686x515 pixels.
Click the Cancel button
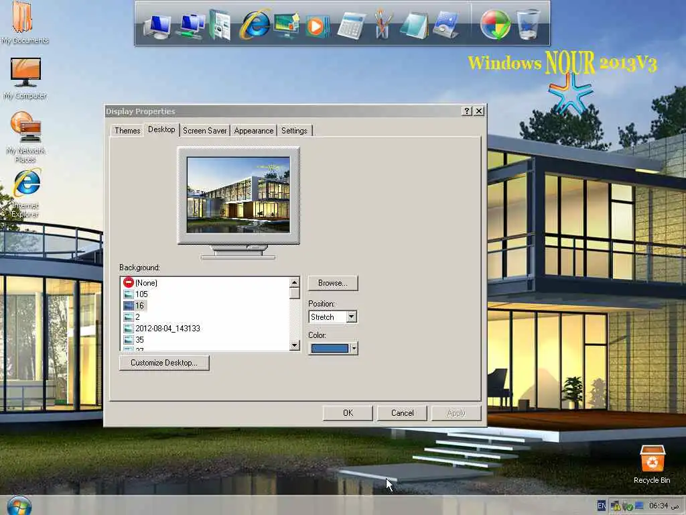click(402, 413)
